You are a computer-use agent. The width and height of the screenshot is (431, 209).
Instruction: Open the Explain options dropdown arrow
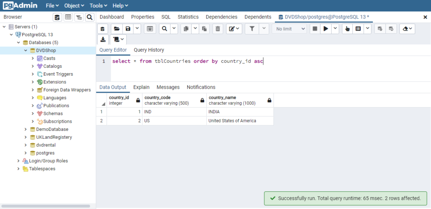click(x=367, y=29)
